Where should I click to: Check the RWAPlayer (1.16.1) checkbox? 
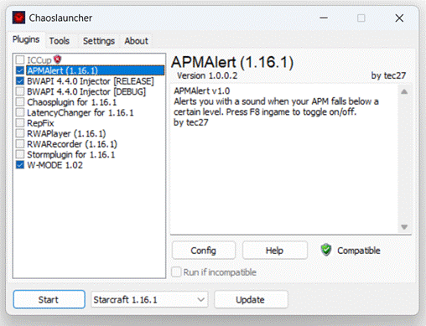(20, 133)
